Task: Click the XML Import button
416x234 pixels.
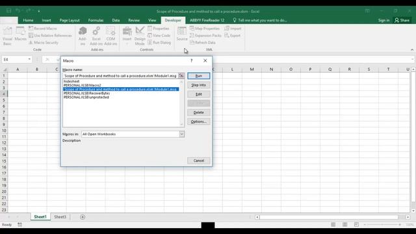Action: [233, 29]
